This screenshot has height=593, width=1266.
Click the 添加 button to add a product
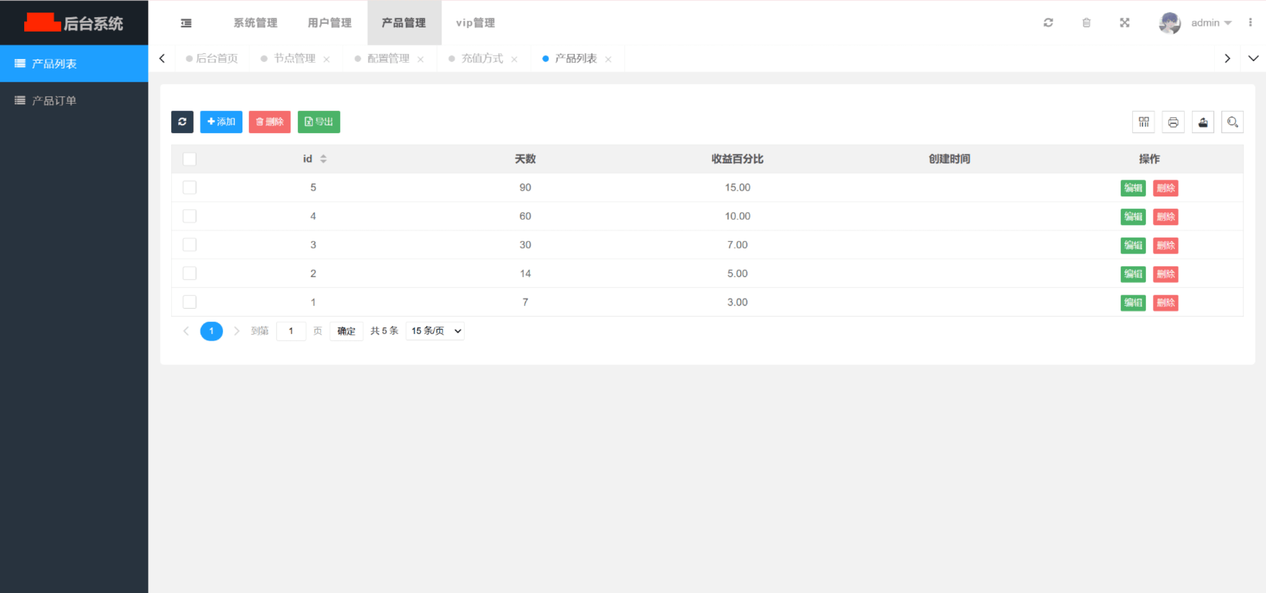221,122
